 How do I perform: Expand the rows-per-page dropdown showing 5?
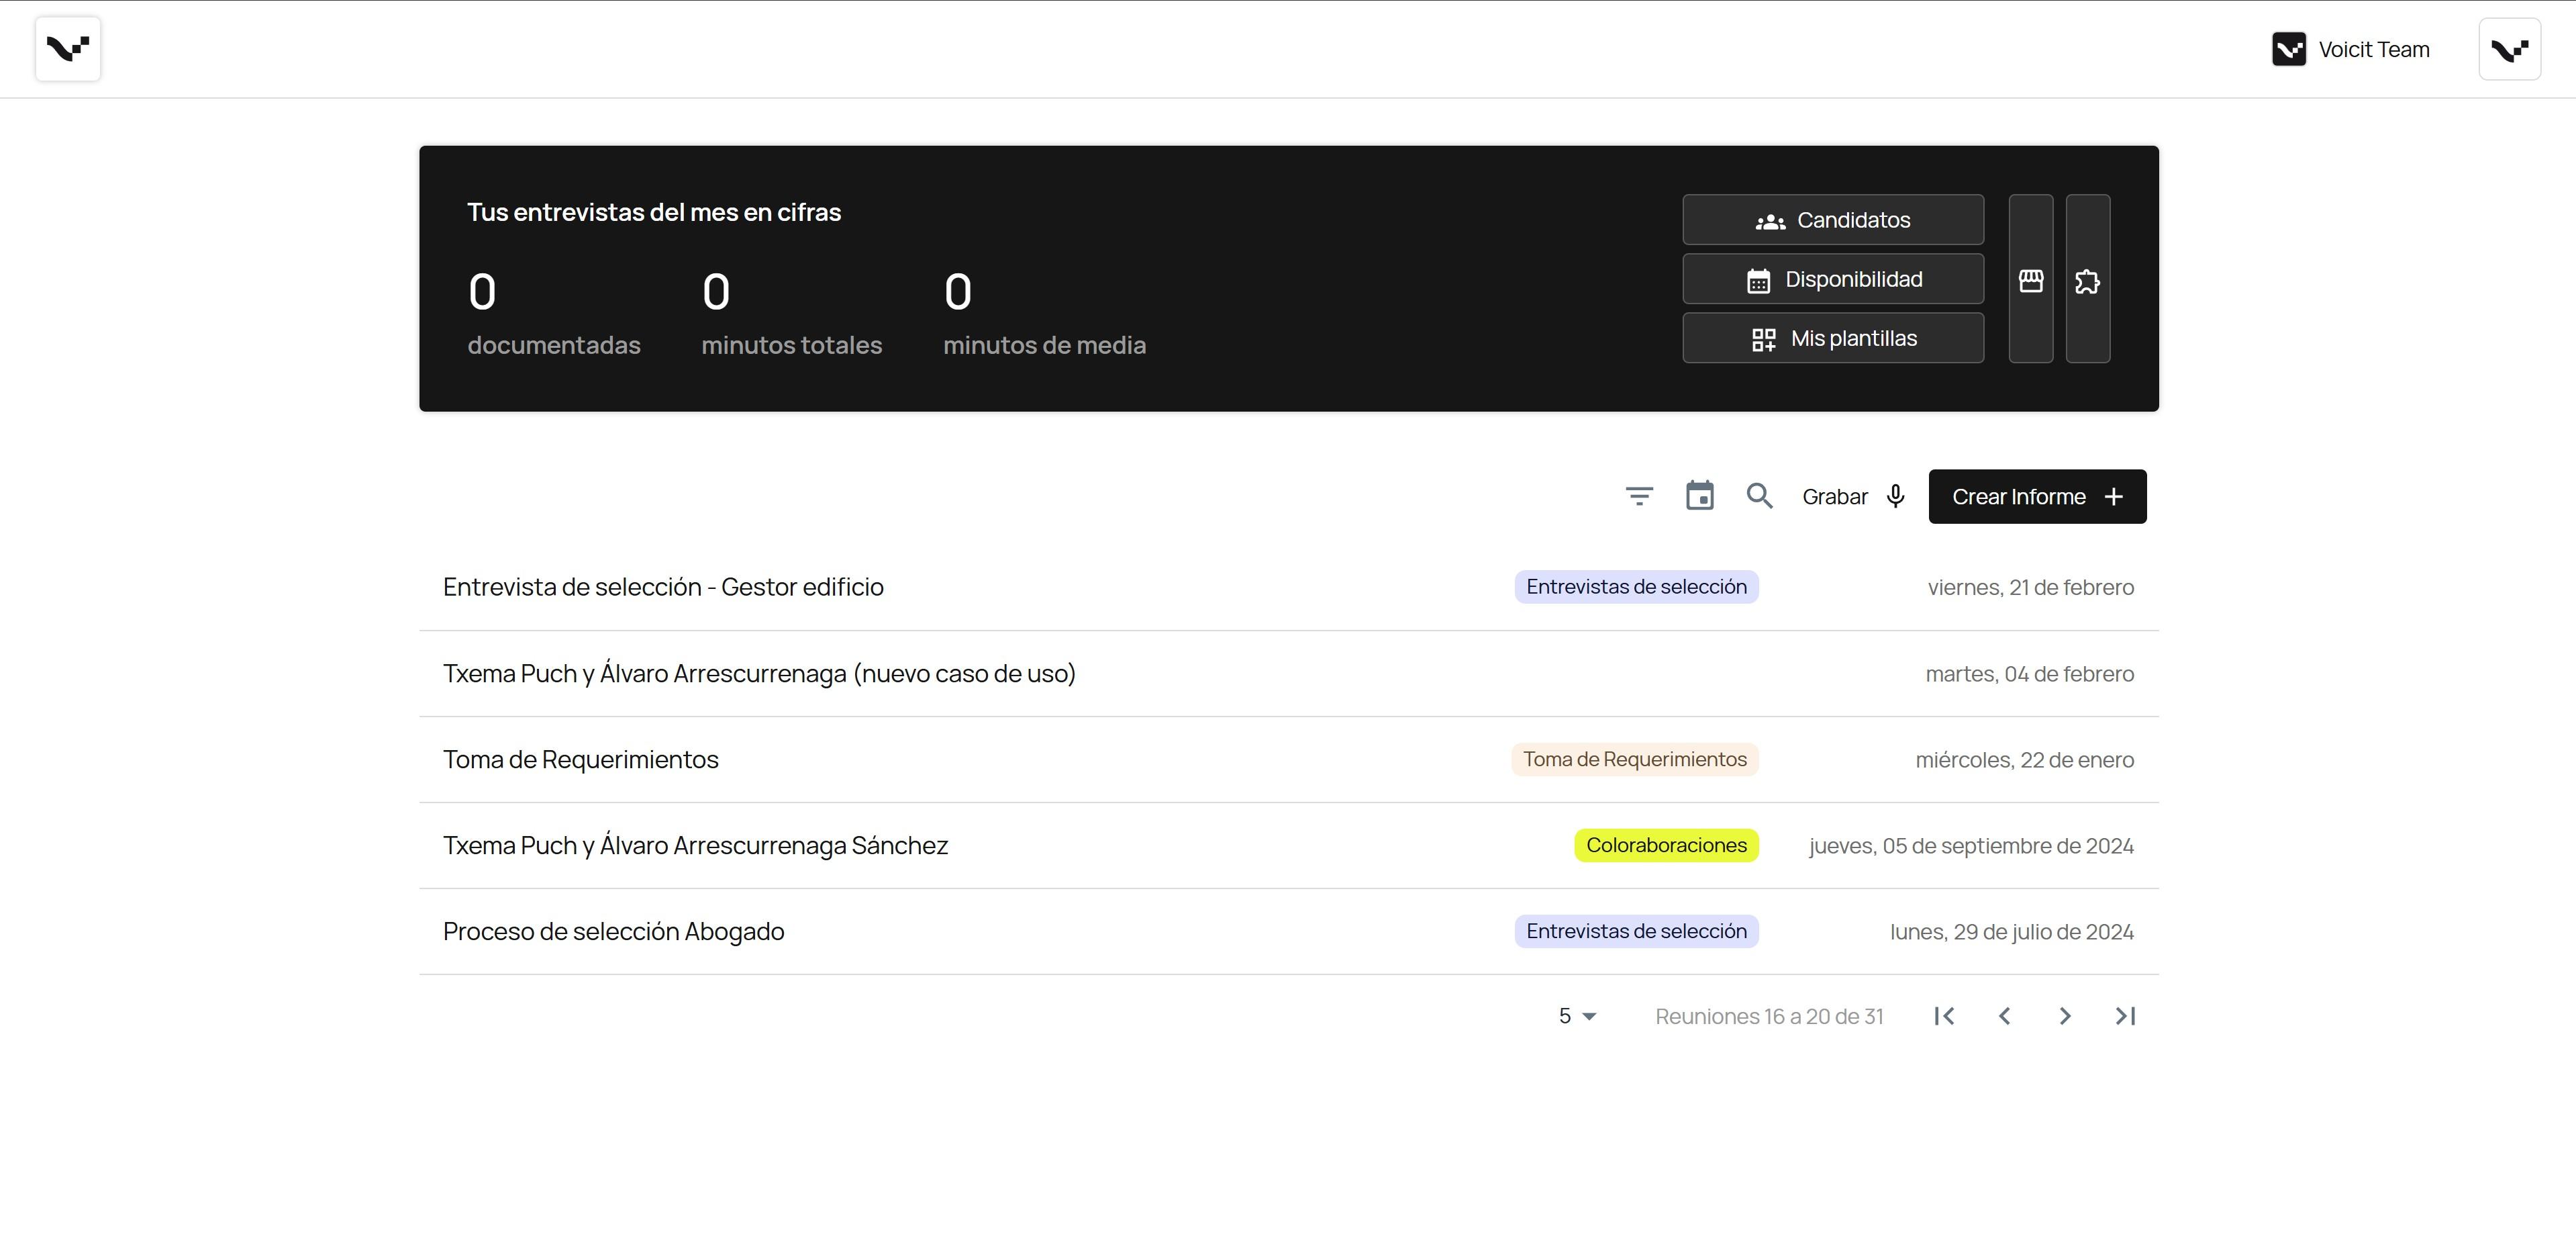pos(1577,1016)
